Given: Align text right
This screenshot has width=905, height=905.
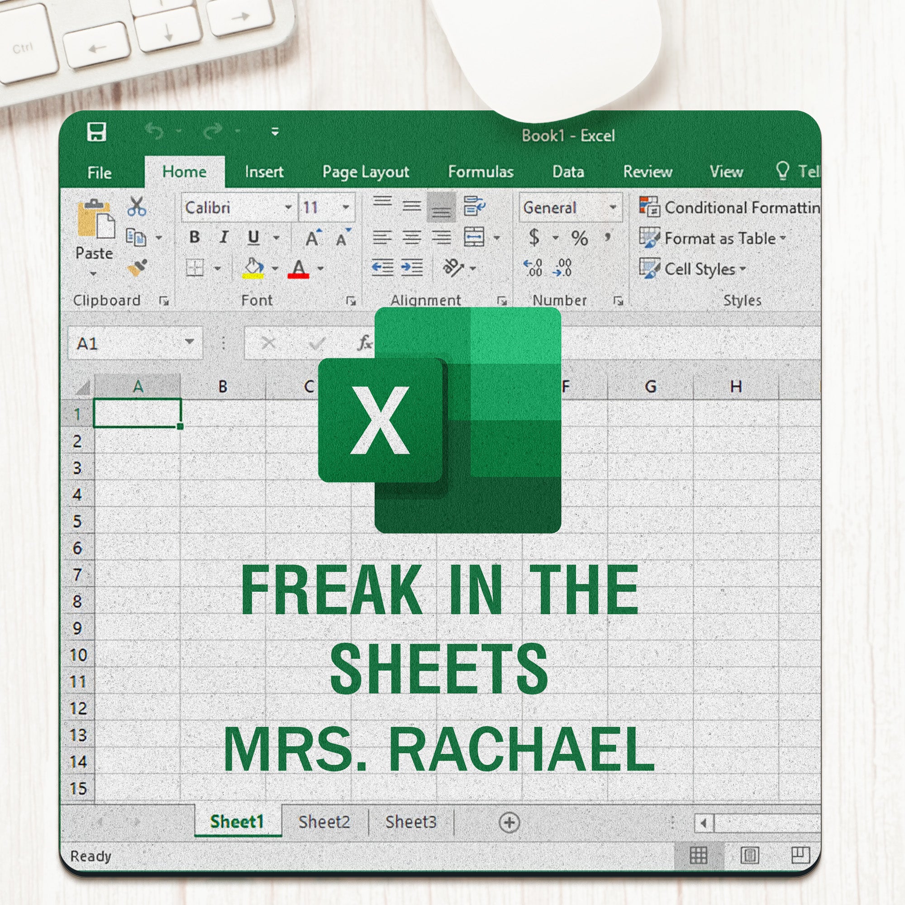Looking at the screenshot, I should tap(441, 238).
